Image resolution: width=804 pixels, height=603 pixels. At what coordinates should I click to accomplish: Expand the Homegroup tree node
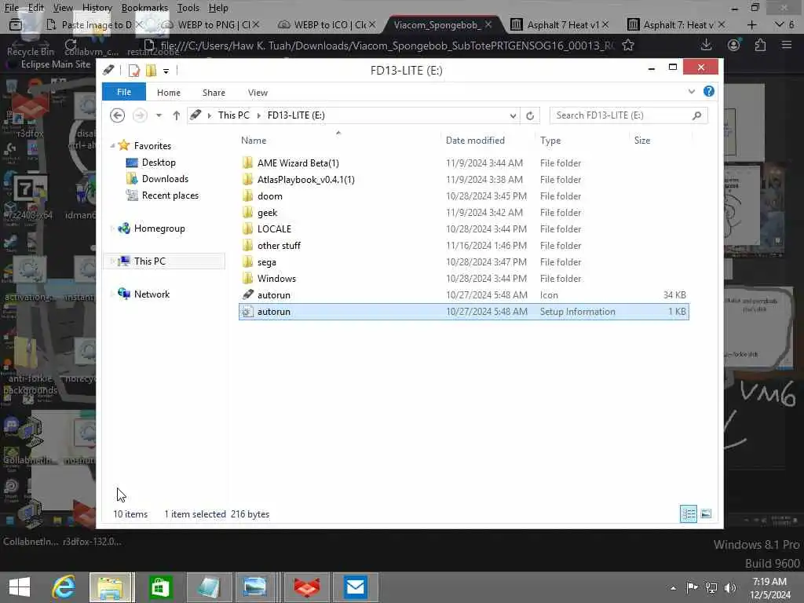[x=112, y=228]
